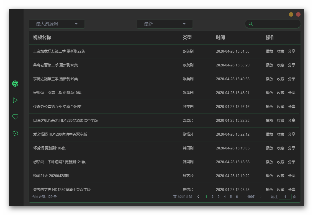
Task: Favorite 传奇办公室第五季 with 收藏
Action: point(281,107)
